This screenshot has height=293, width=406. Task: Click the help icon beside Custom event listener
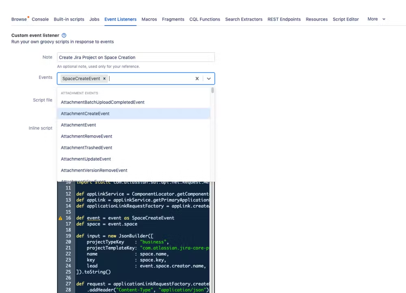pos(64,36)
